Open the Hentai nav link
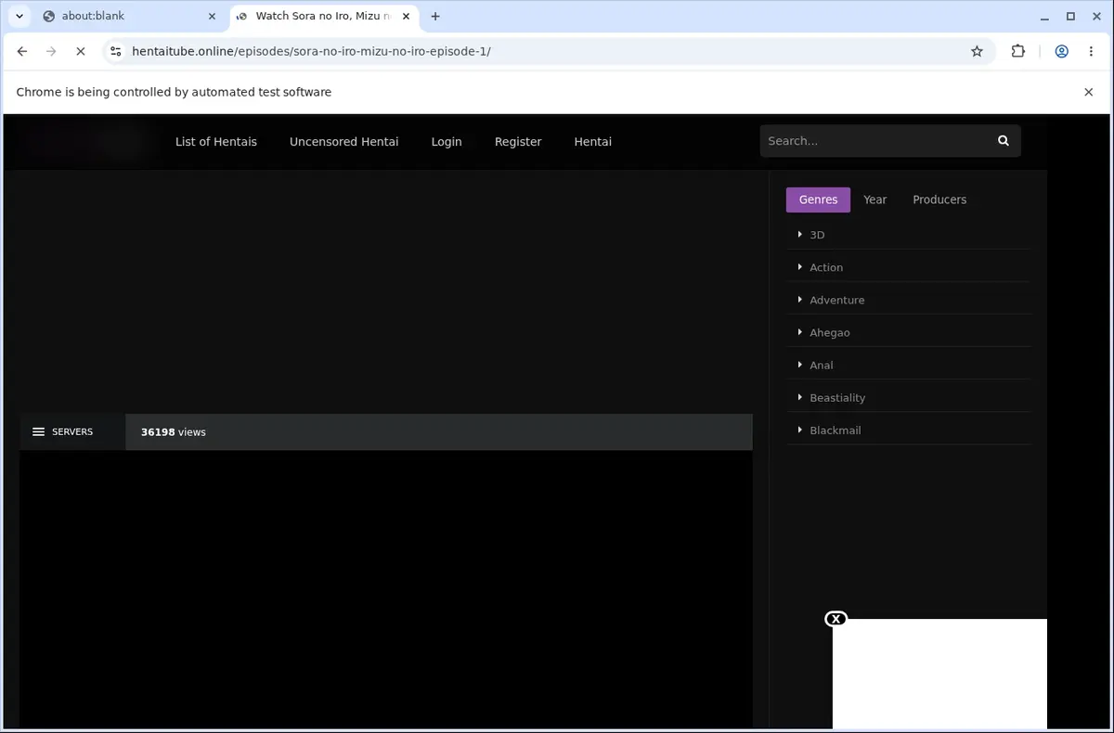This screenshot has width=1114, height=733. [593, 141]
